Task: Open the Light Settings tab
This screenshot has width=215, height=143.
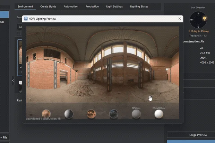Action: 114,7
